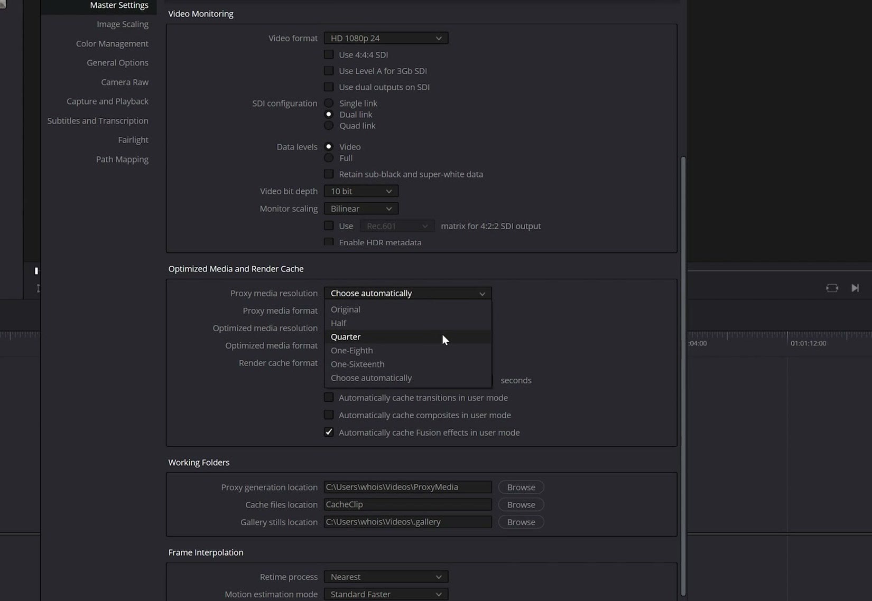Enable Use Level A for 3Gb SDI
The height and width of the screenshot is (601, 872).
[x=329, y=71]
